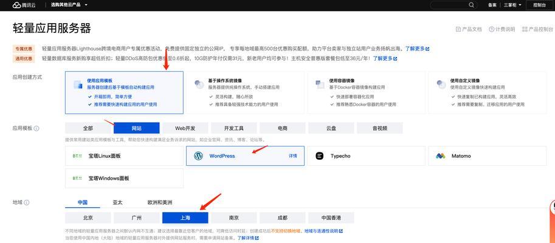Select 南京 region
Screen dimensions: 555x243
tap(233, 218)
